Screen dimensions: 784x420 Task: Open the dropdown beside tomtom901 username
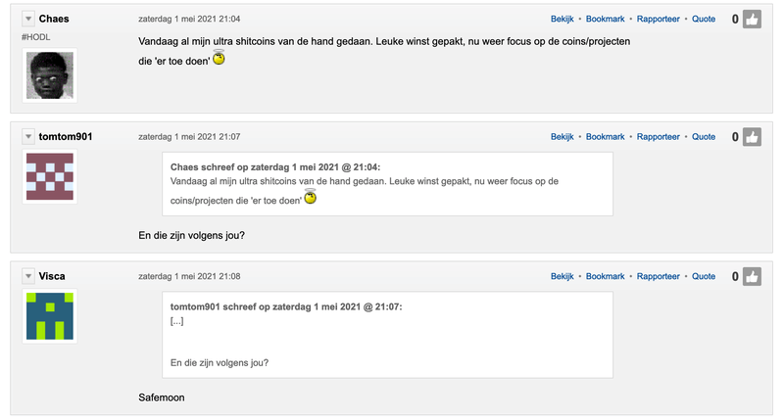27,137
